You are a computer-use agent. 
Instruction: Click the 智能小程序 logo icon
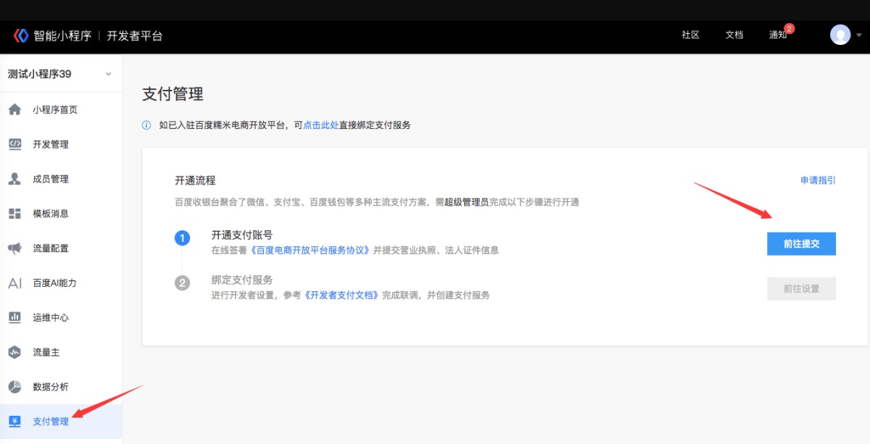tap(21, 35)
